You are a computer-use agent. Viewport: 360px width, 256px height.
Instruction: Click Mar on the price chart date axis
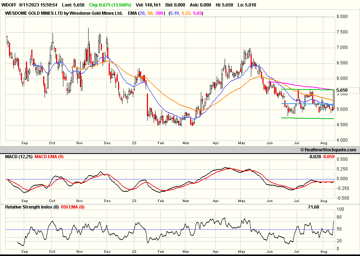click(186, 143)
